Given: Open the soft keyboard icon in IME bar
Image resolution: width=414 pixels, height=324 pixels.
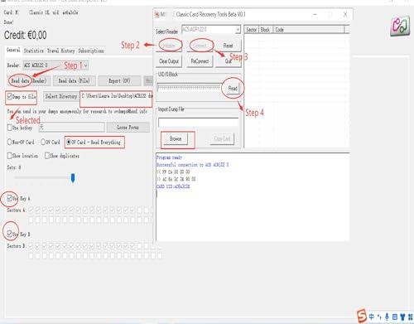Looking at the screenshot, I should pyautogui.click(x=395, y=317).
